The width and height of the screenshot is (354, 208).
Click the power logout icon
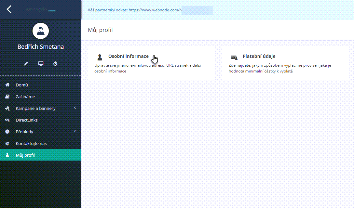tap(55, 64)
